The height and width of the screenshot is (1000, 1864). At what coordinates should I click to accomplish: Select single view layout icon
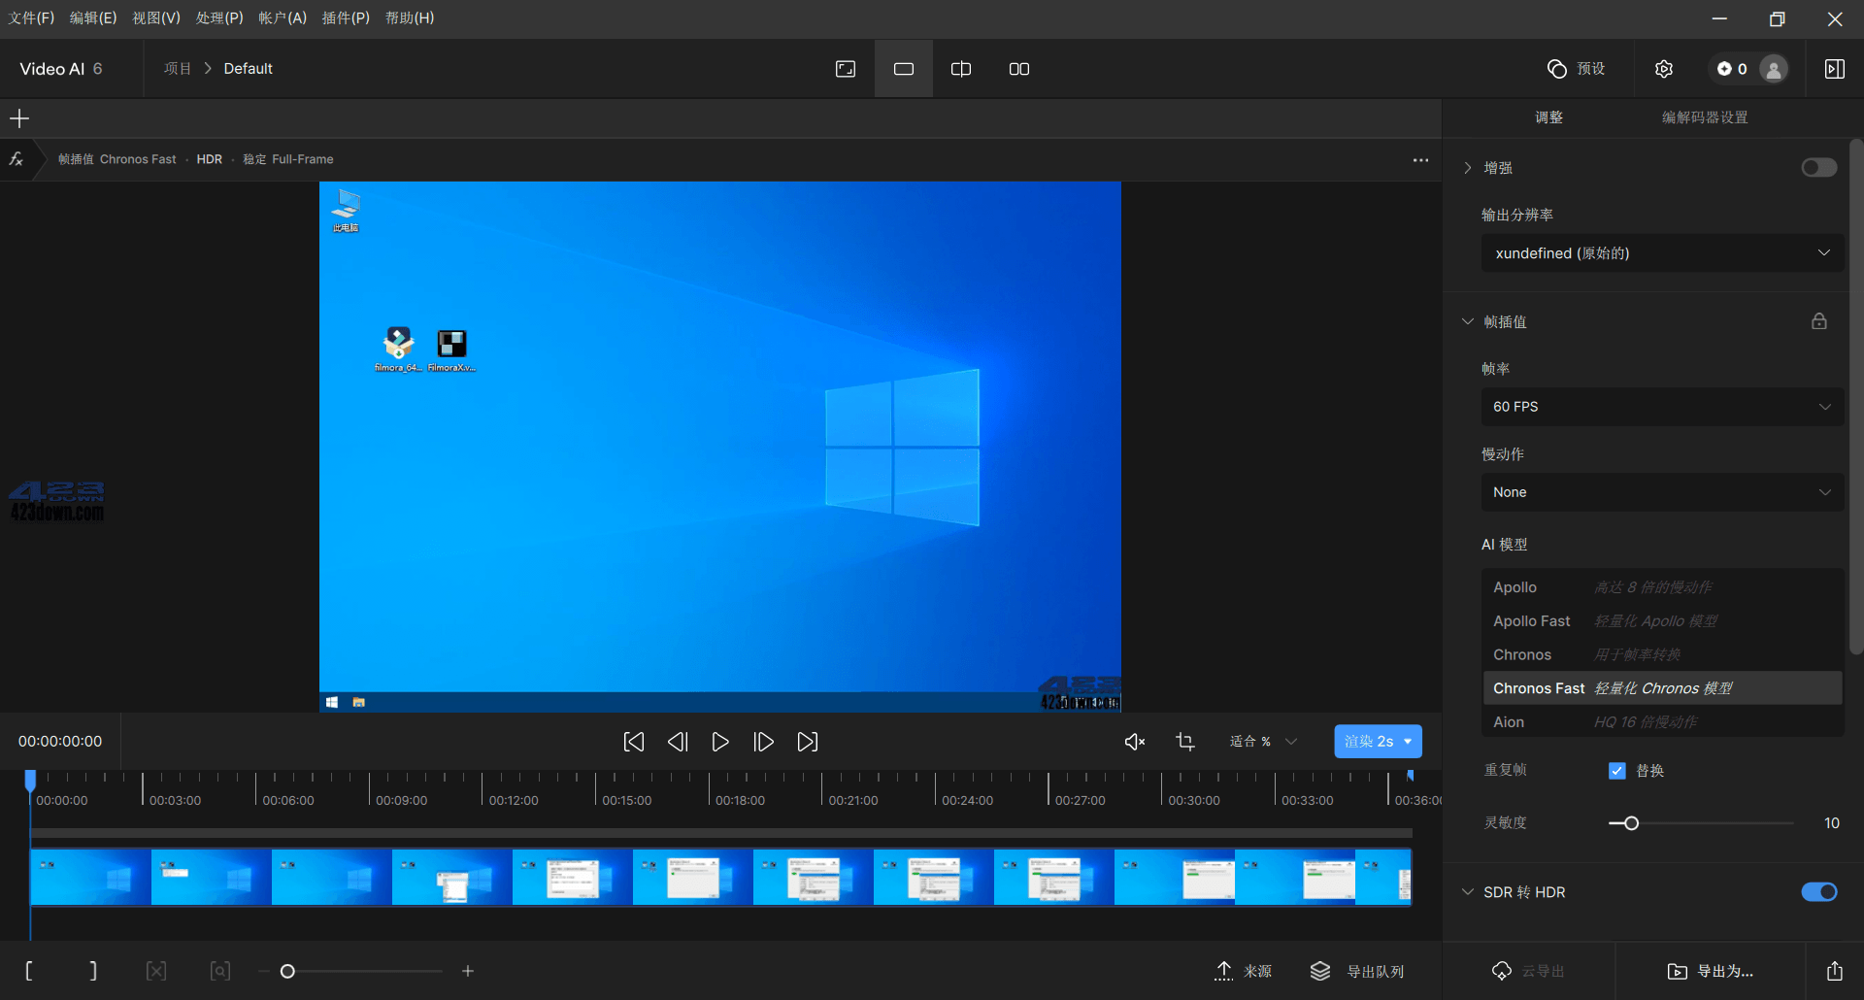point(904,69)
